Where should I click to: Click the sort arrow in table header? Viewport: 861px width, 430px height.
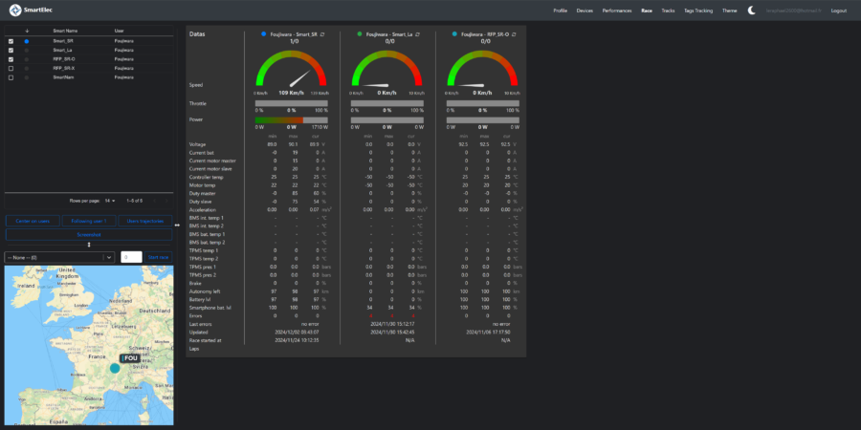coord(27,31)
